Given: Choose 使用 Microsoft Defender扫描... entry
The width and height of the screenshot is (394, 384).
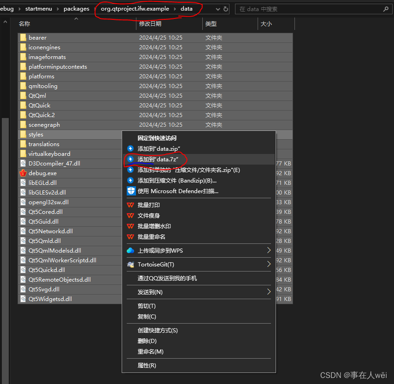Looking at the screenshot, I should 199,191.
